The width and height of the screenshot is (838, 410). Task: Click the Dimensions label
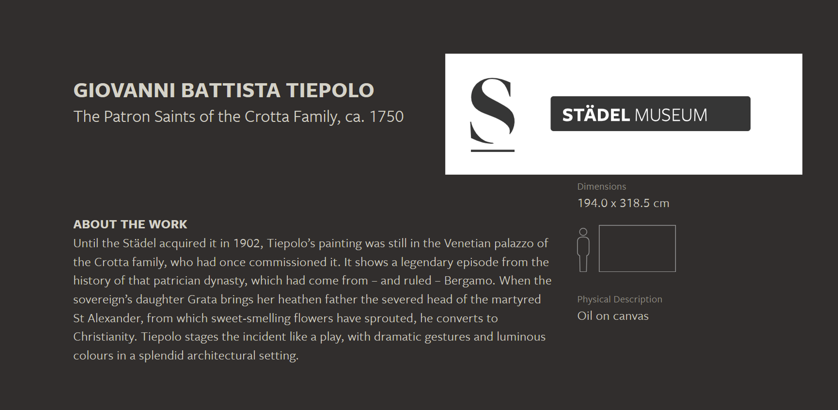[601, 187]
